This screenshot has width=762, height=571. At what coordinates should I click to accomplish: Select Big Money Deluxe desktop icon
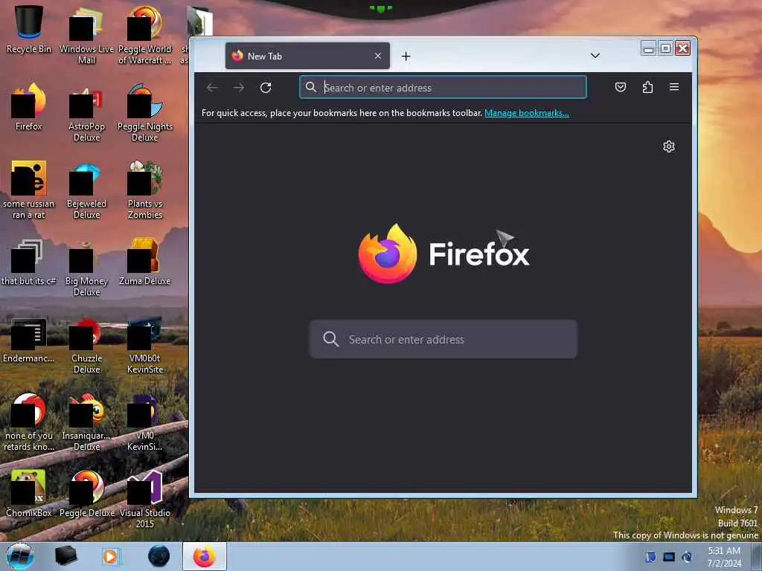86,267
